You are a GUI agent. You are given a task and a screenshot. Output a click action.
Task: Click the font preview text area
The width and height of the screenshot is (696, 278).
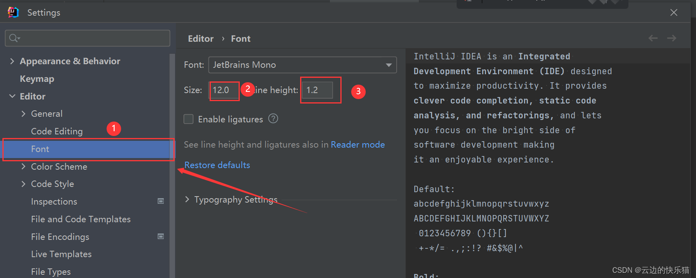[548, 163]
